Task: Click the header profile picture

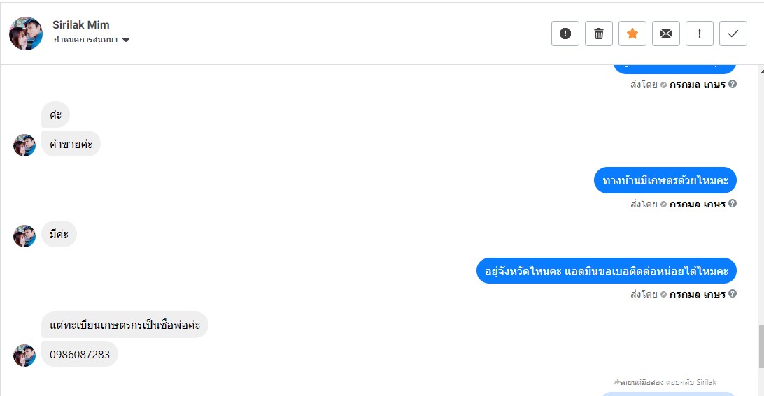Action: point(26,34)
